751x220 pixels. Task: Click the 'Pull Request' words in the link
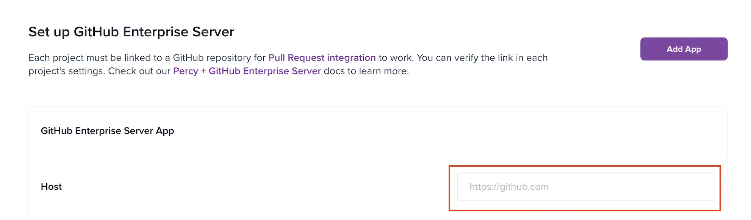(296, 58)
